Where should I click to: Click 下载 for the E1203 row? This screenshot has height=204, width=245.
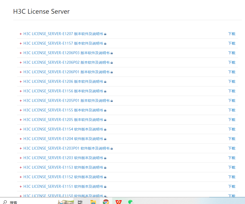(x=232, y=158)
